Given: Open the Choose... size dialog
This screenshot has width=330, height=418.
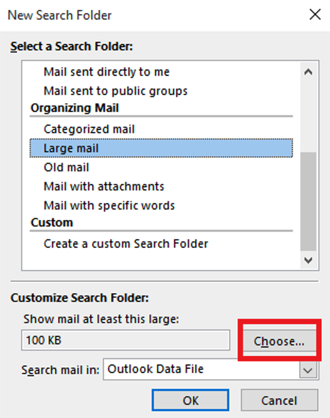Looking at the screenshot, I should click(279, 341).
